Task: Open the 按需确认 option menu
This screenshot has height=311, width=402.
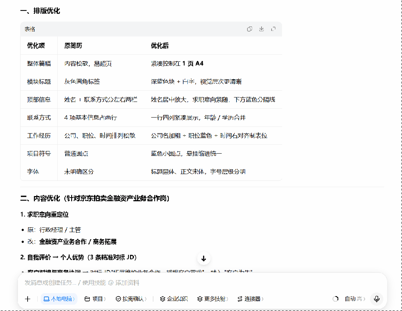Action: [x=131, y=299]
